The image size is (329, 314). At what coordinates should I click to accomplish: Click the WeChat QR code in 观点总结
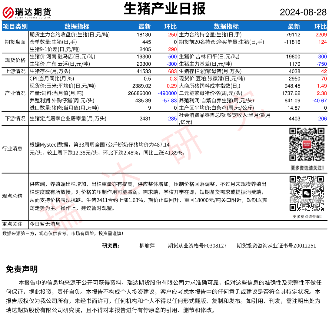click(x=307, y=193)
